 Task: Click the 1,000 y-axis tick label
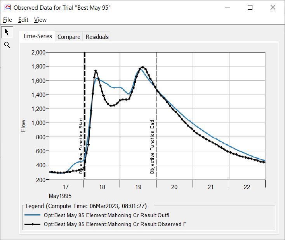pyautogui.click(x=38, y=123)
